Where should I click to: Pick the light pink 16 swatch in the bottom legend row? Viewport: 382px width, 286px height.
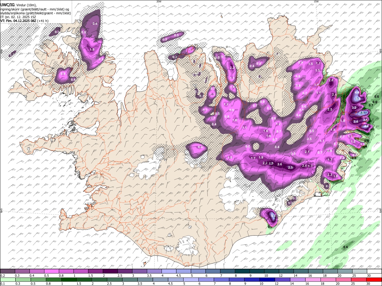coord(313,279)
